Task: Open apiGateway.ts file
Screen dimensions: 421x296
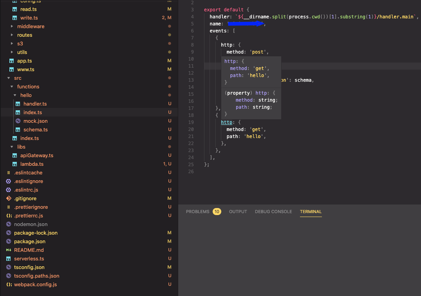Action: (37, 156)
